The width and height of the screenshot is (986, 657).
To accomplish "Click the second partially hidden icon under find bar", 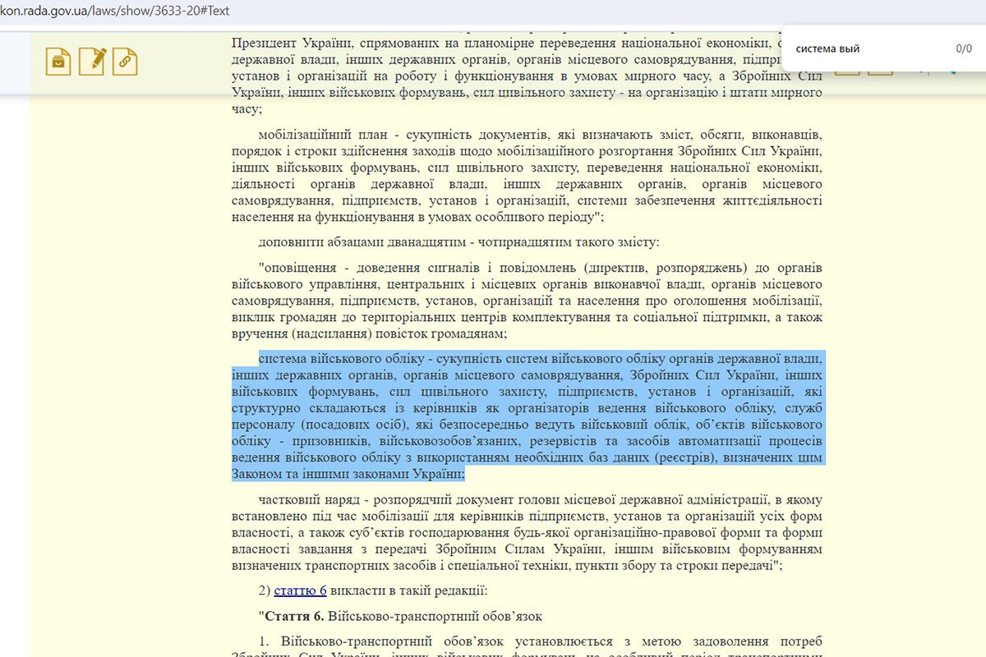I will point(879,71).
